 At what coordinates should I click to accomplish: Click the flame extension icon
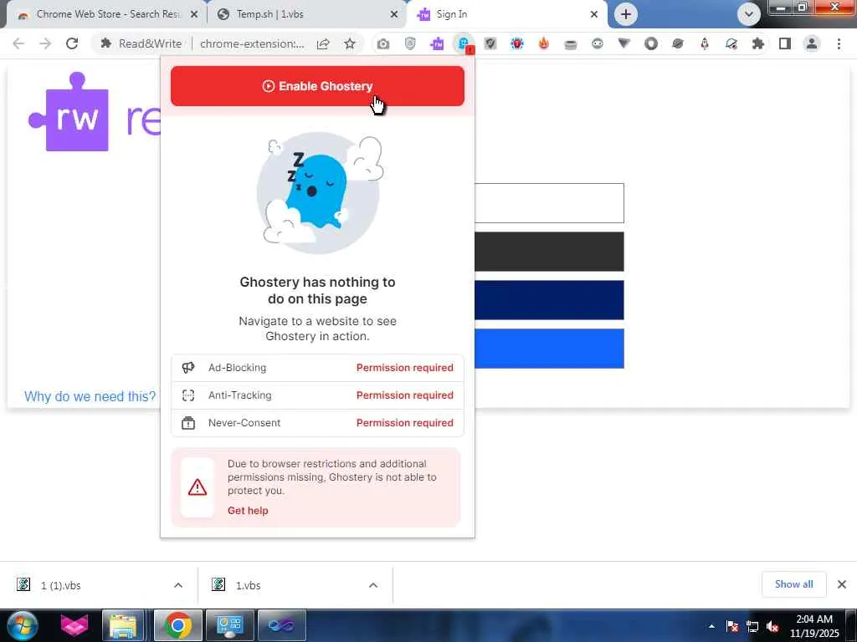tap(544, 43)
